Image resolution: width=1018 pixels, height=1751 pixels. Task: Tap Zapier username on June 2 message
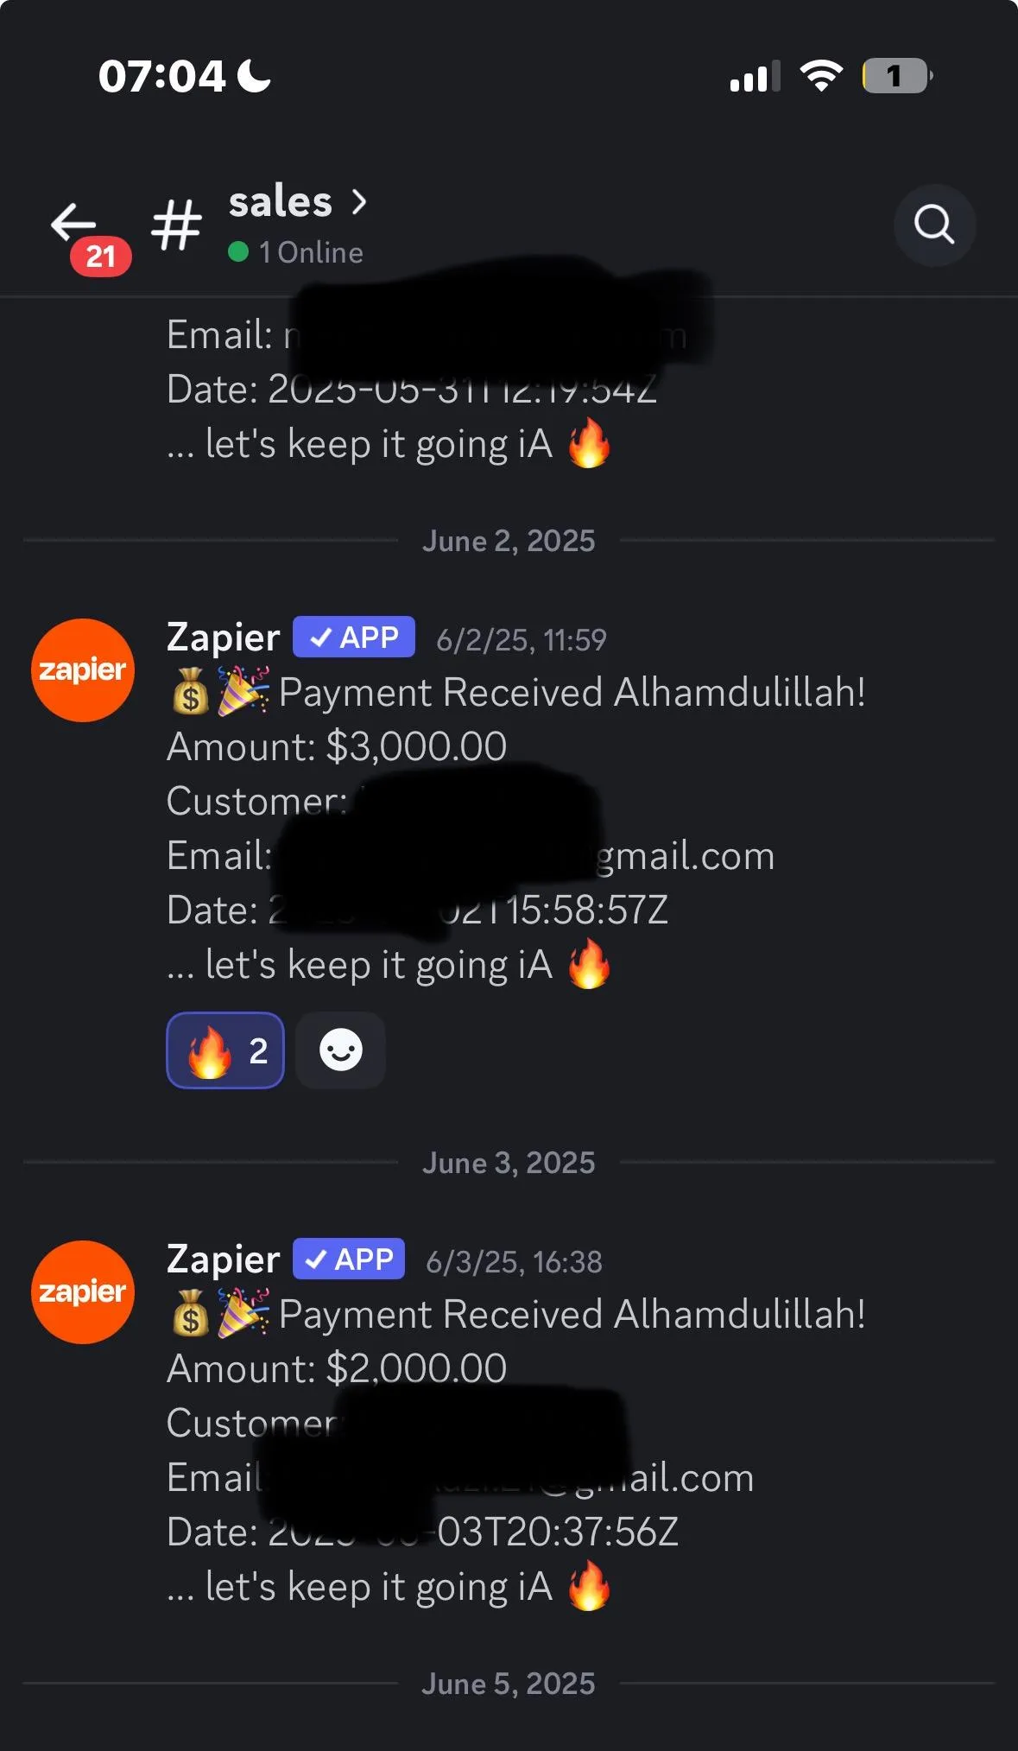point(224,638)
